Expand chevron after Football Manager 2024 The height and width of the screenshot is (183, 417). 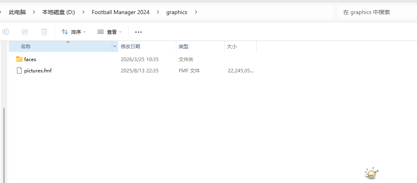(158, 12)
